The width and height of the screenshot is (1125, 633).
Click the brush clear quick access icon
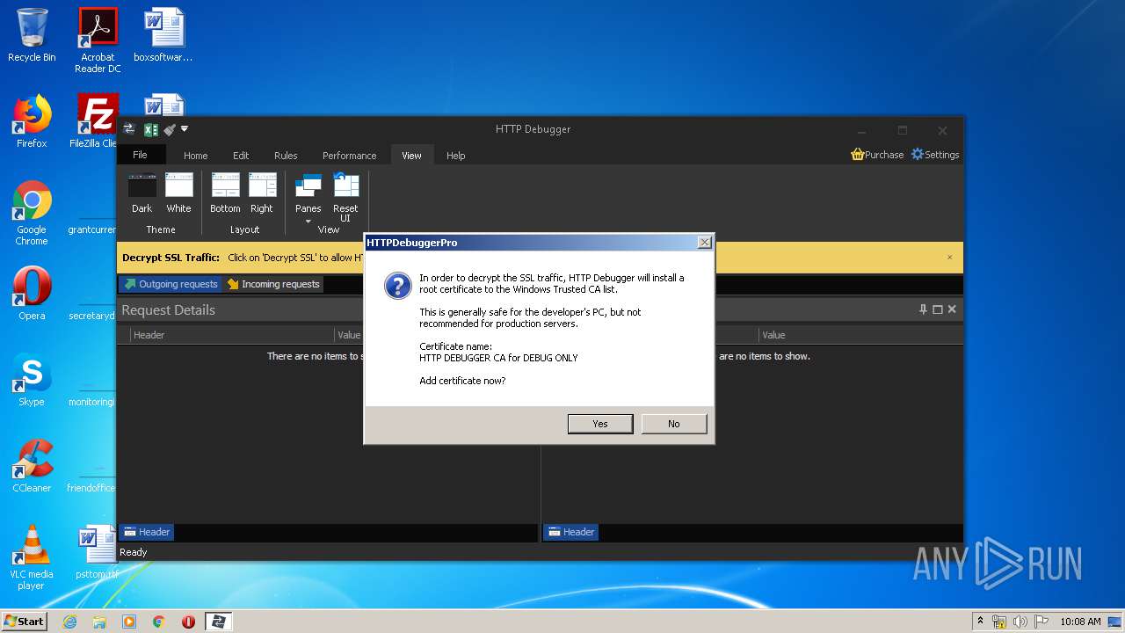pyautogui.click(x=170, y=129)
